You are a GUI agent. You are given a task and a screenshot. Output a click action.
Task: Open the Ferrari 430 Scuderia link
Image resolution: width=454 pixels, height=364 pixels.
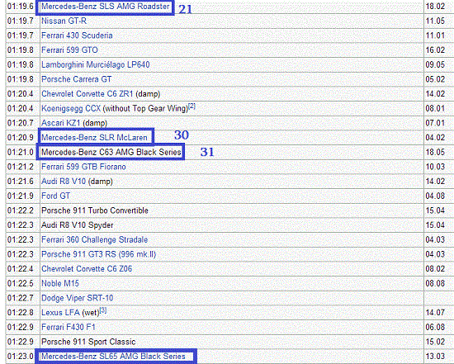pyautogui.click(x=77, y=35)
